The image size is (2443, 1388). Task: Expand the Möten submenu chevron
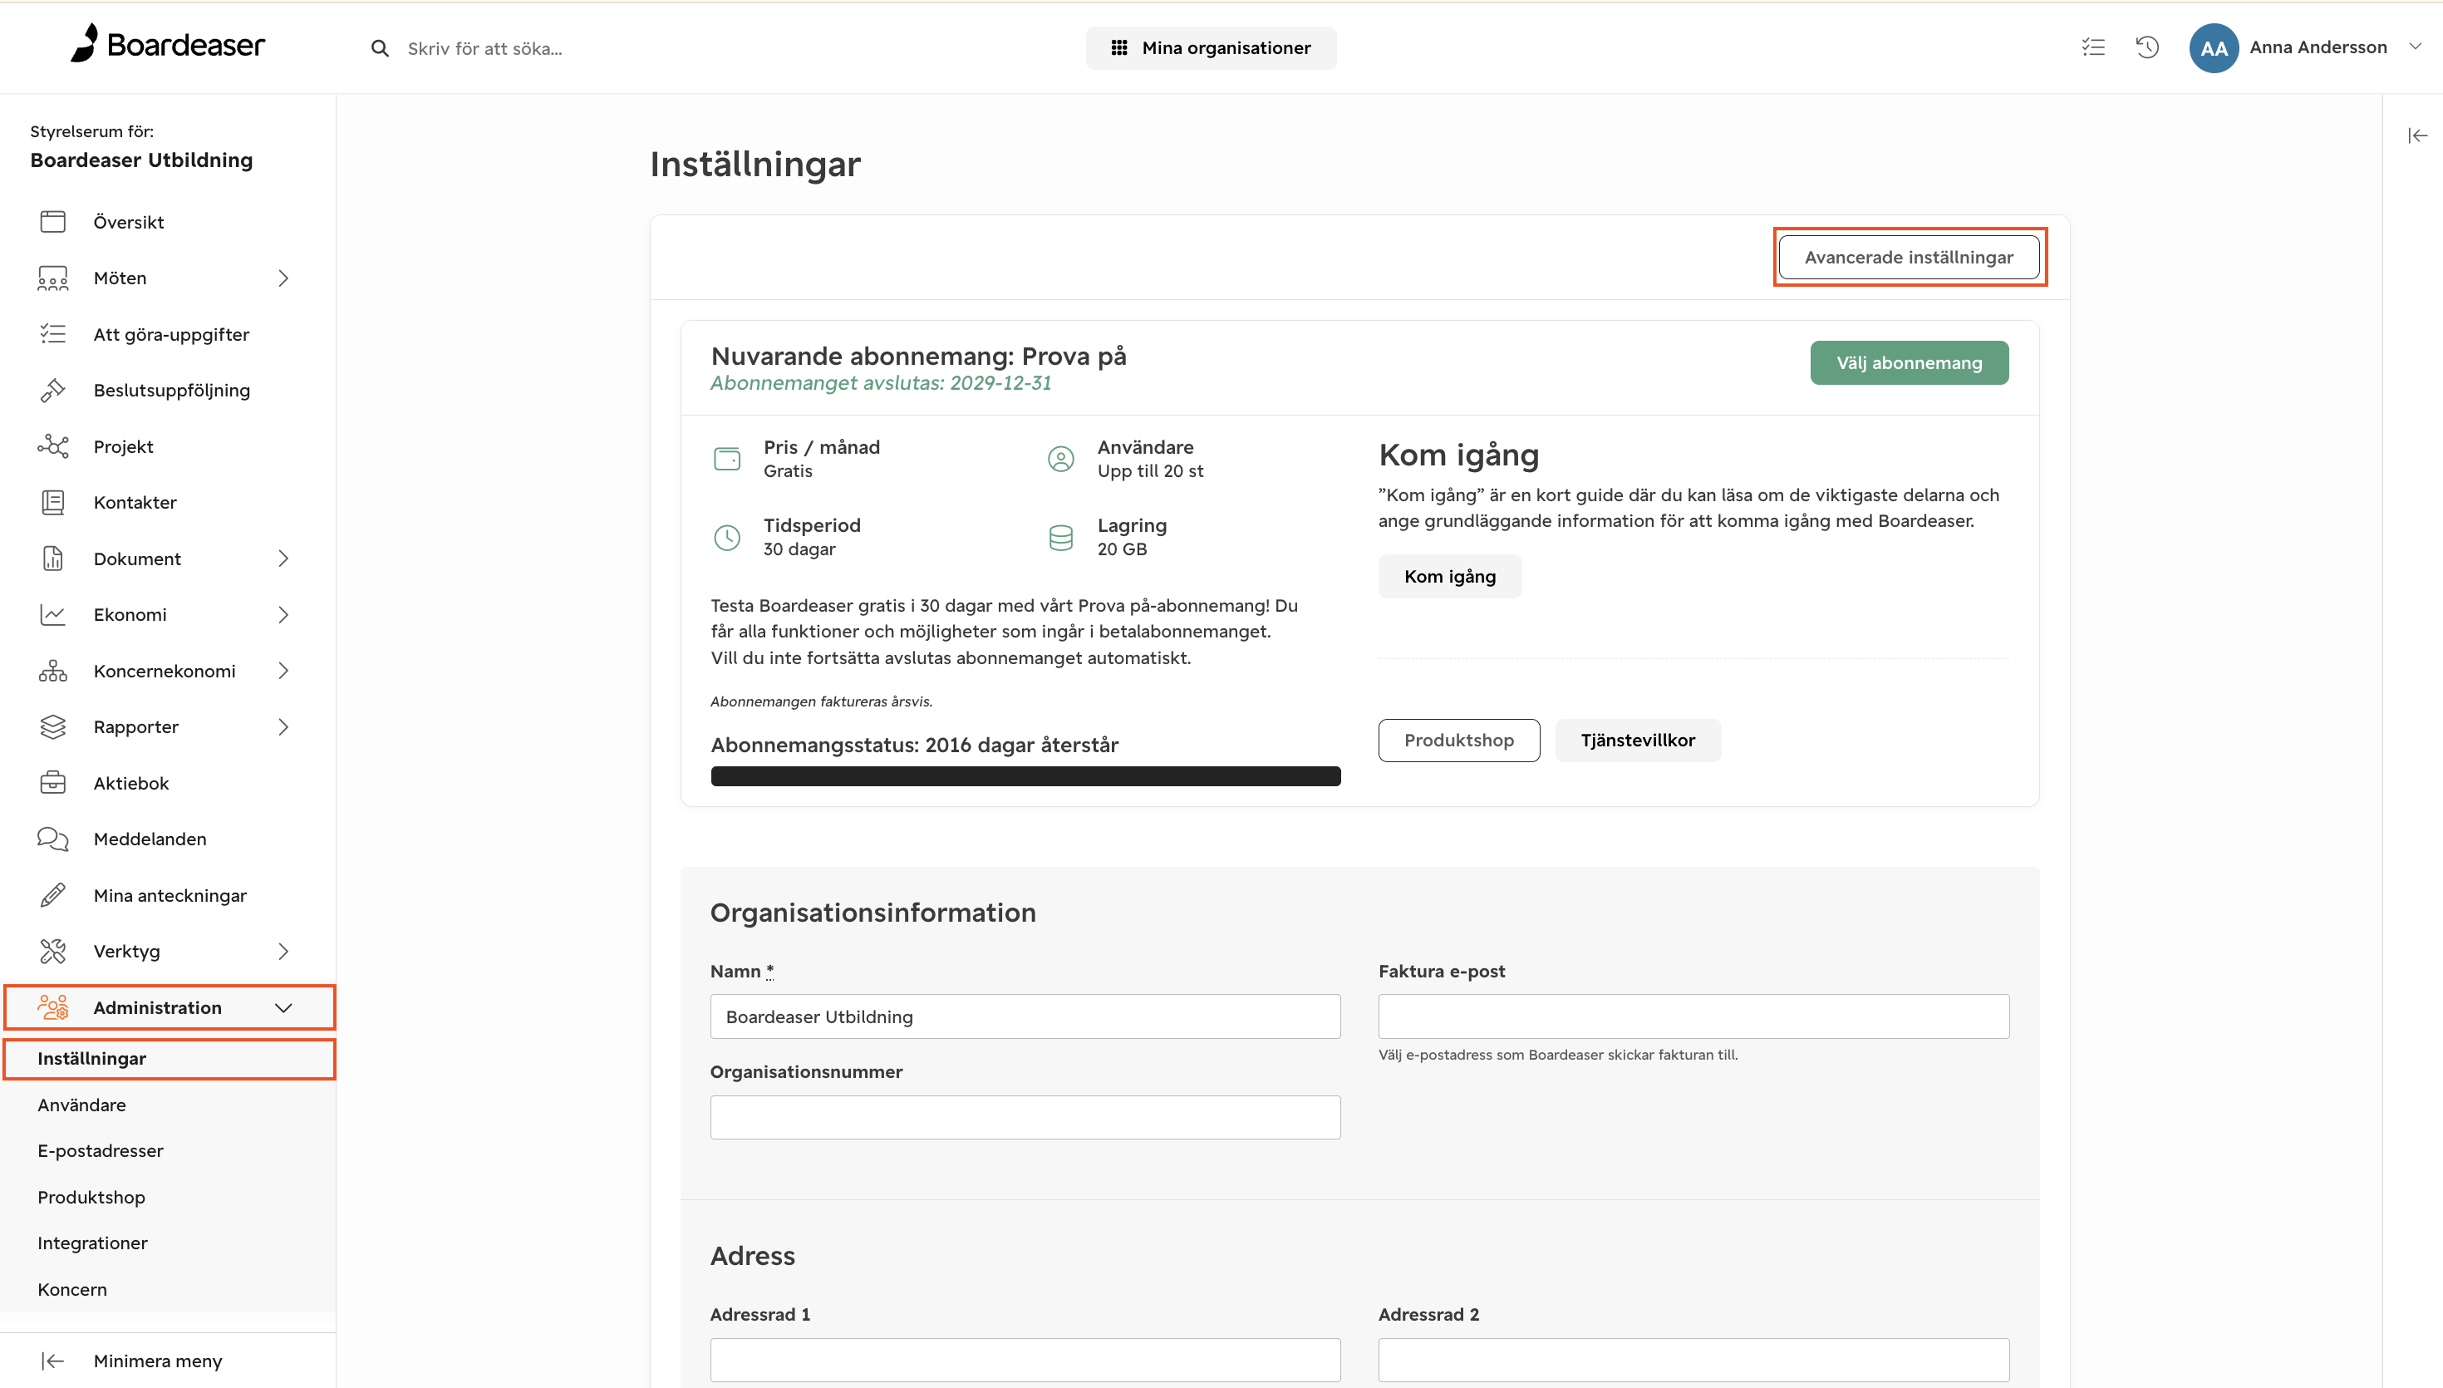point(283,278)
